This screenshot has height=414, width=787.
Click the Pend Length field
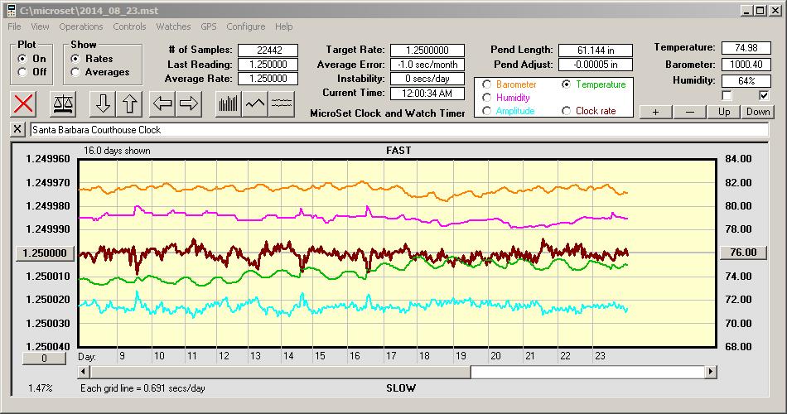pos(596,51)
